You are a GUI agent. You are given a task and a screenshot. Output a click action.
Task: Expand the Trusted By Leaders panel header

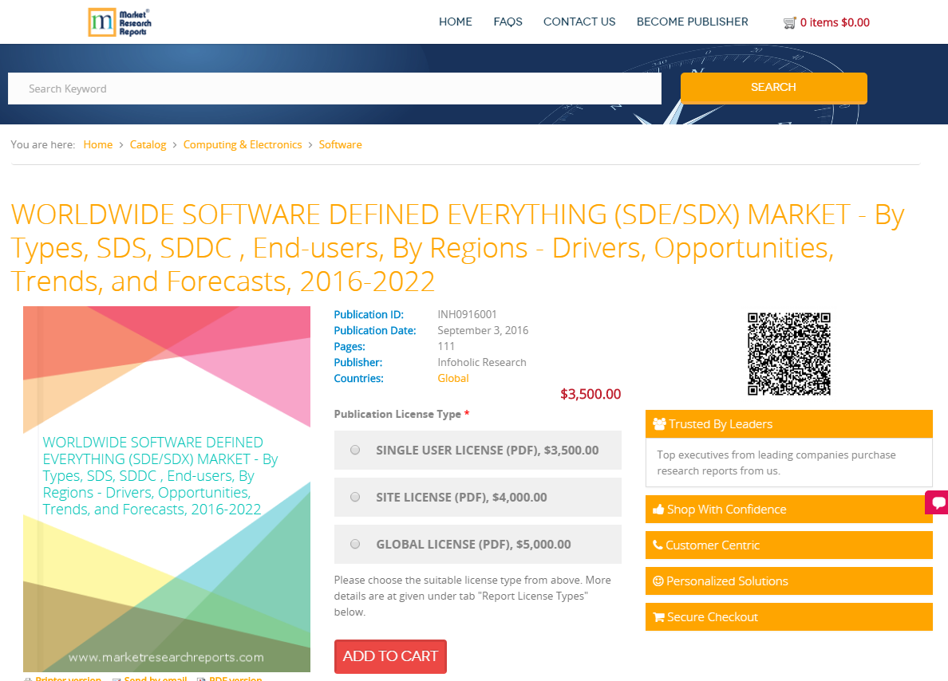coord(789,424)
